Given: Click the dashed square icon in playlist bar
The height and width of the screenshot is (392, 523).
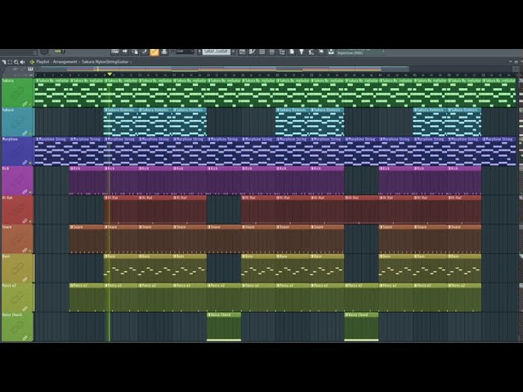Looking at the screenshot, I should tap(10, 62).
